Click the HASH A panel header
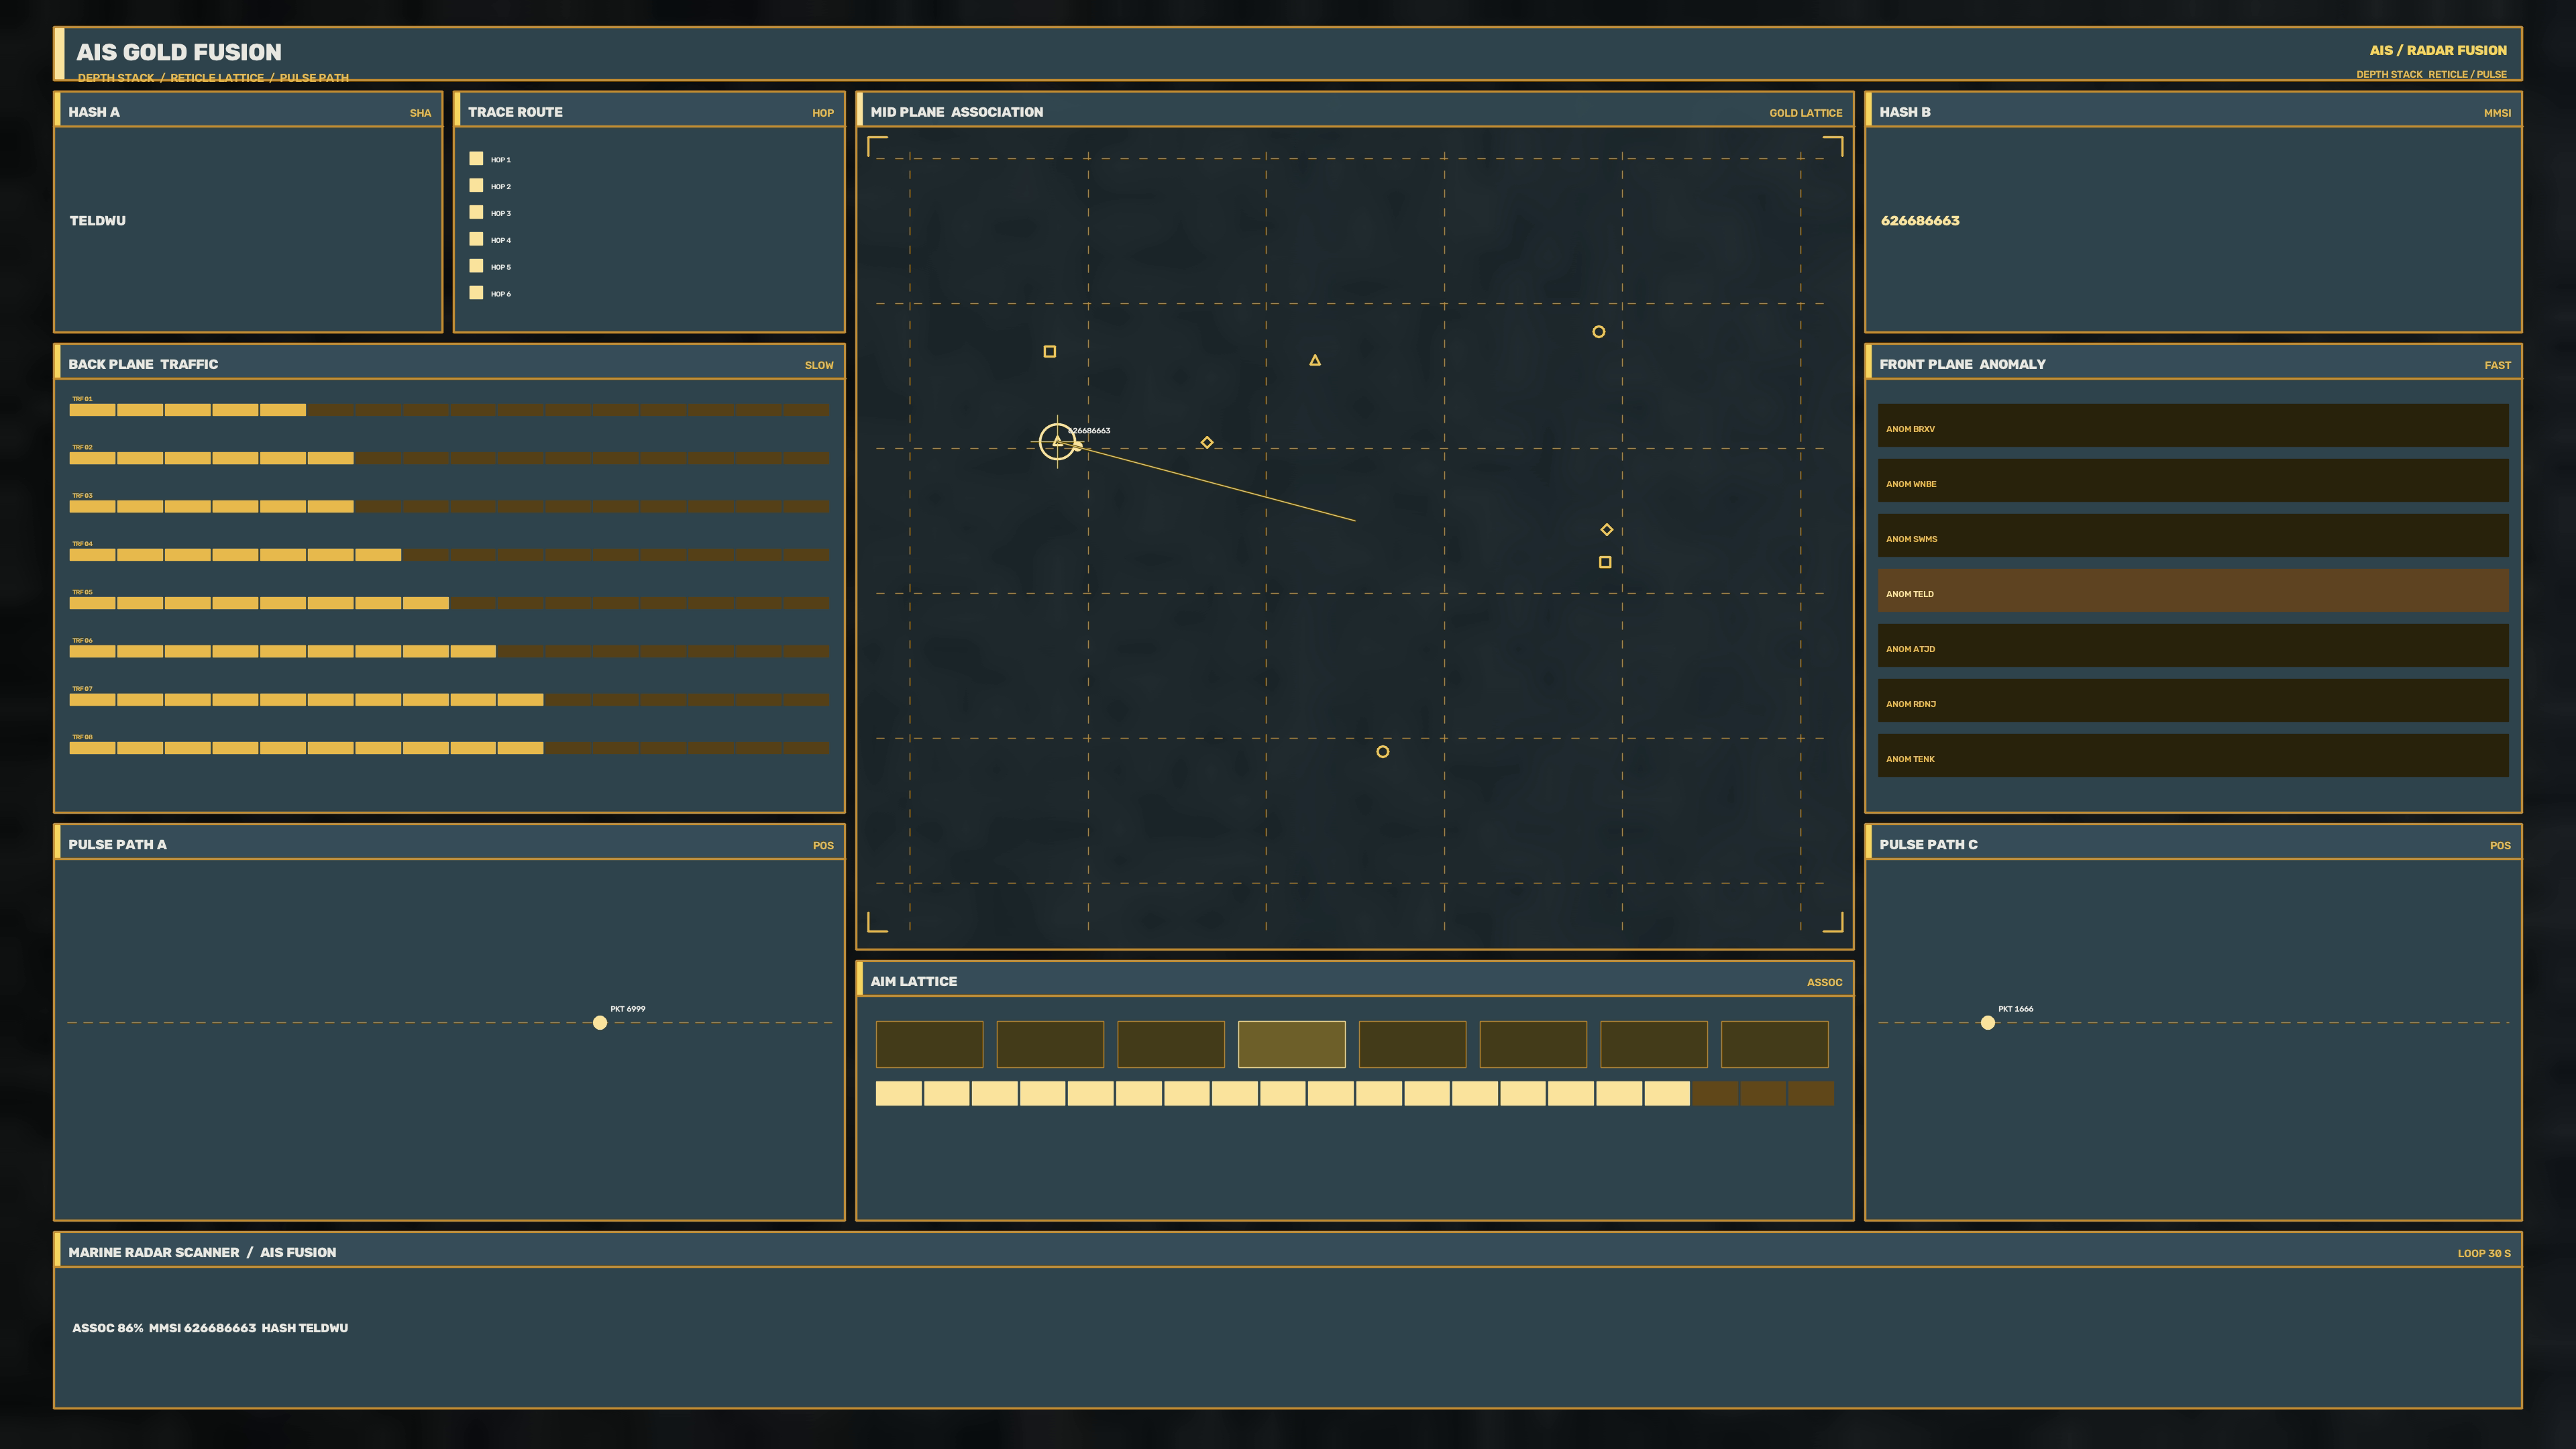The width and height of the screenshot is (2576, 1449). click(x=248, y=110)
